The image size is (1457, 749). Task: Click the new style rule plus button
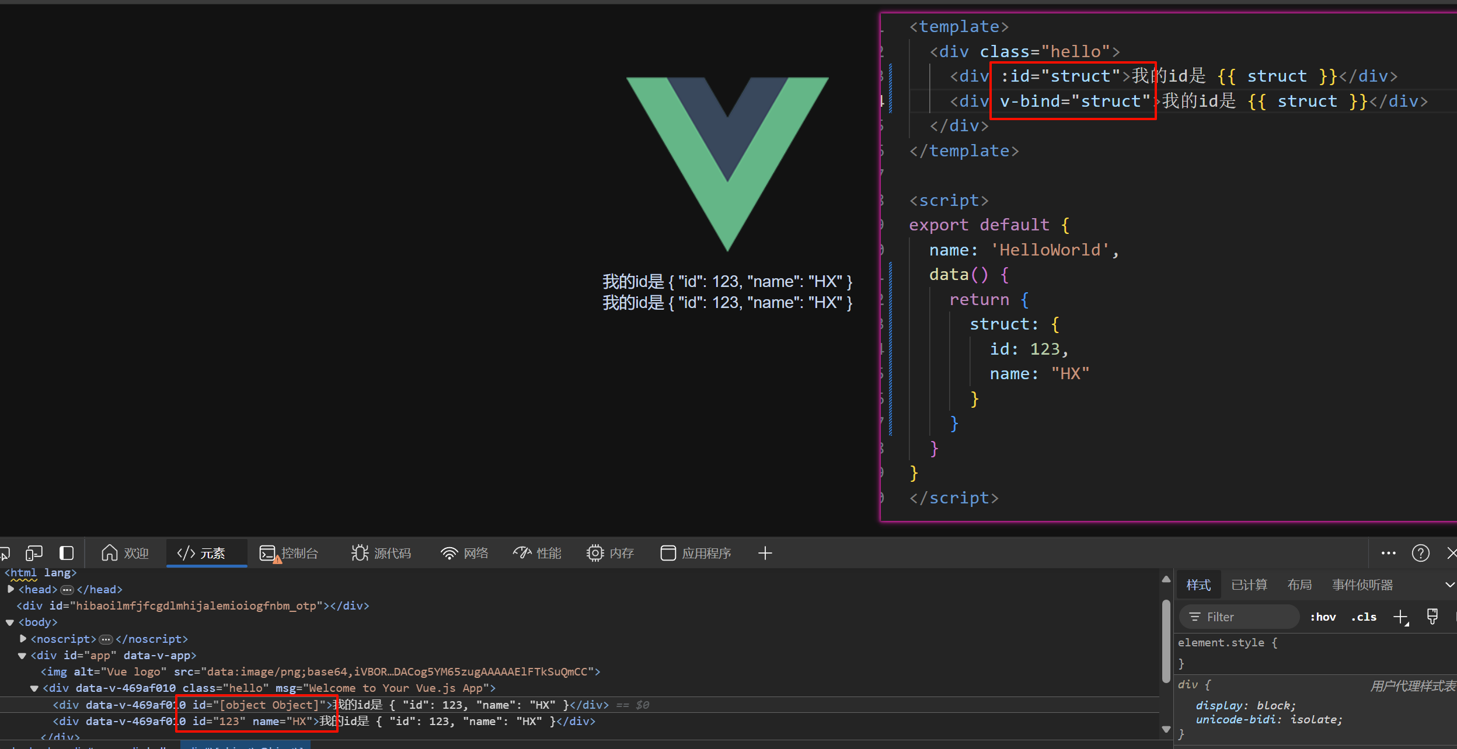(x=1400, y=617)
